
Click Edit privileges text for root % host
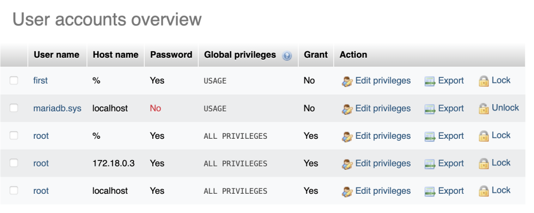pos(383,136)
